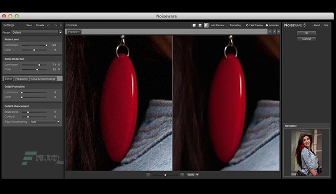Click the Preset field showing Default
This screenshot has height=194, width=336.
click(35, 32)
